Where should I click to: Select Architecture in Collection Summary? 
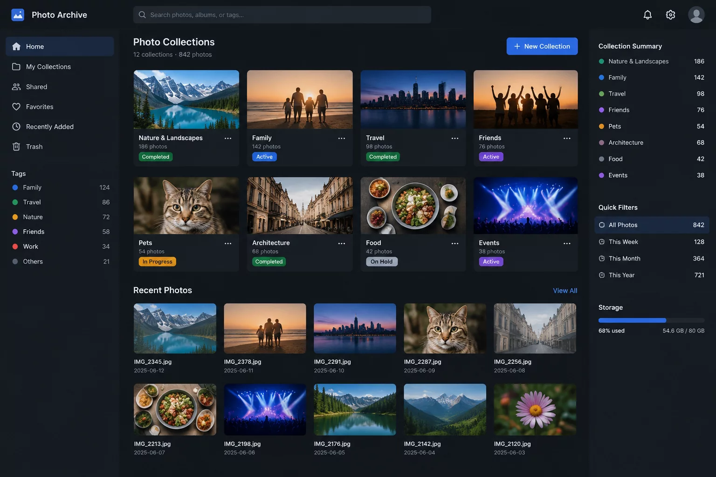pyautogui.click(x=652, y=143)
